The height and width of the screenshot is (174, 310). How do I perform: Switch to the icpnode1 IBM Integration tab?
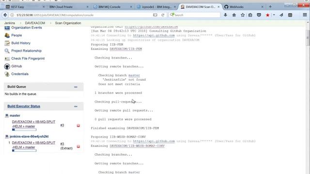point(156,7)
